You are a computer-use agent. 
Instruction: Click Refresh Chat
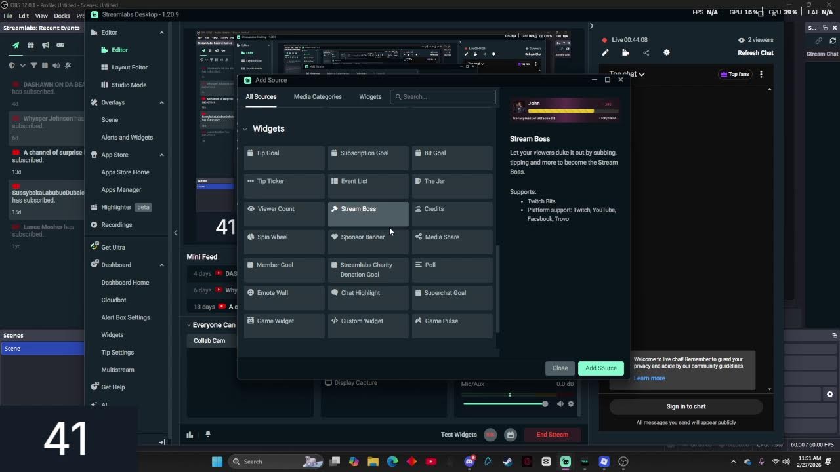point(755,53)
